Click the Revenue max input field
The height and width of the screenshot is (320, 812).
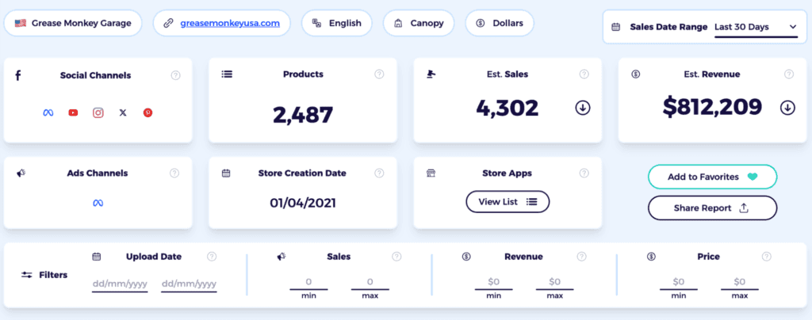point(554,283)
